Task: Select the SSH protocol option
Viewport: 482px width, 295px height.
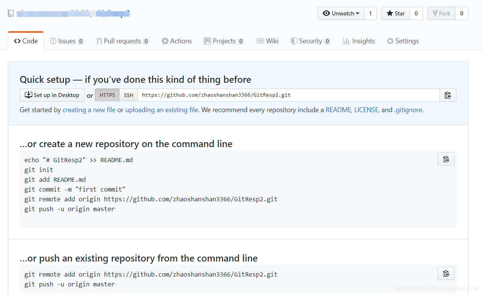Action: [129, 95]
